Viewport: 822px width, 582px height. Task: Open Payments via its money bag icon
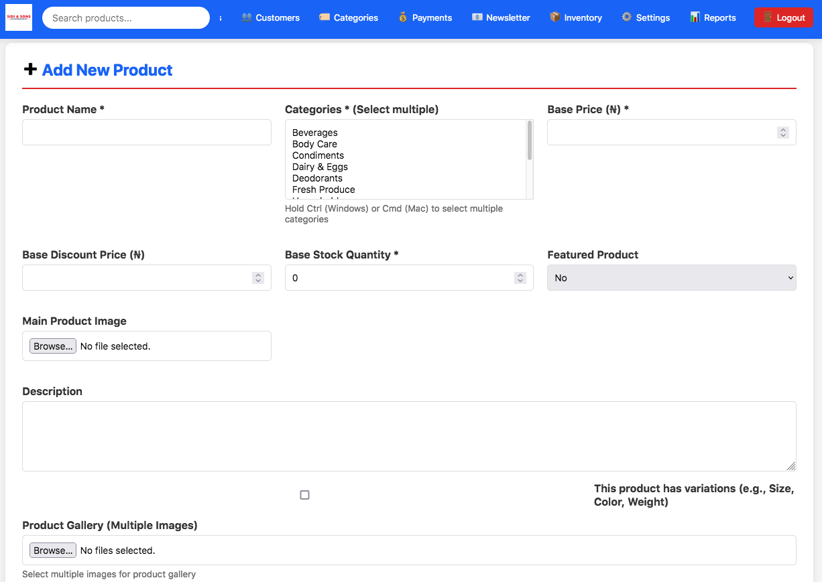click(x=403, y=17)
